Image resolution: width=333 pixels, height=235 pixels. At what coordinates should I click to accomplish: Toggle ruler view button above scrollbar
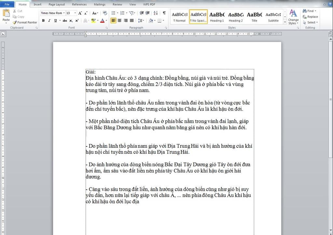[330, 34]
